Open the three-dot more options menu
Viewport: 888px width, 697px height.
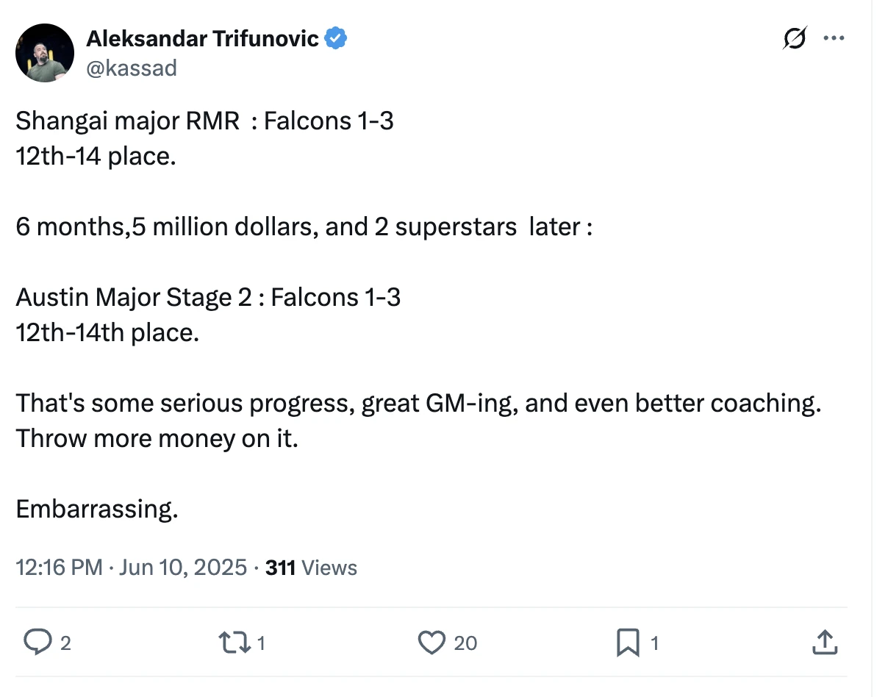[x=833, y=38]
